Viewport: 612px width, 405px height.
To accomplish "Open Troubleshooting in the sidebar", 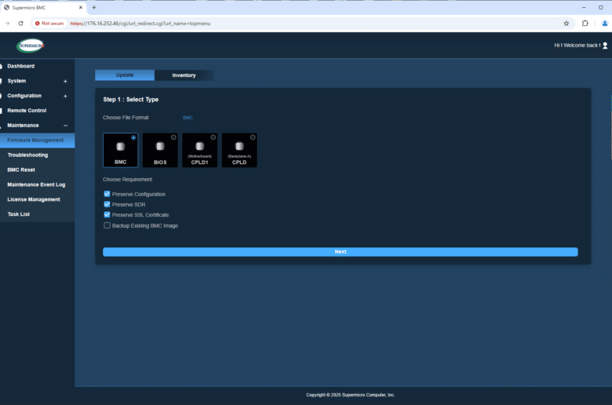I will (27, 155).
